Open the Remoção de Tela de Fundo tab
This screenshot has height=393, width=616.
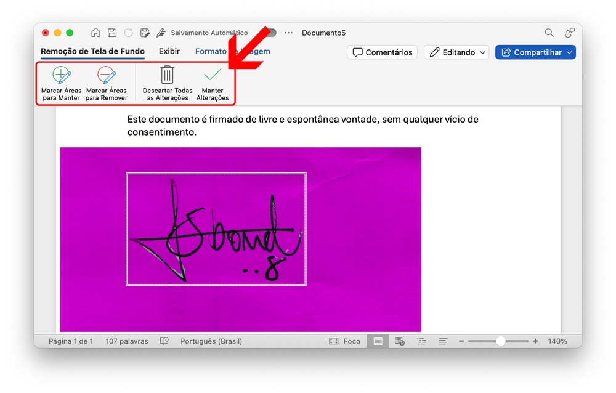pos(92,51)
